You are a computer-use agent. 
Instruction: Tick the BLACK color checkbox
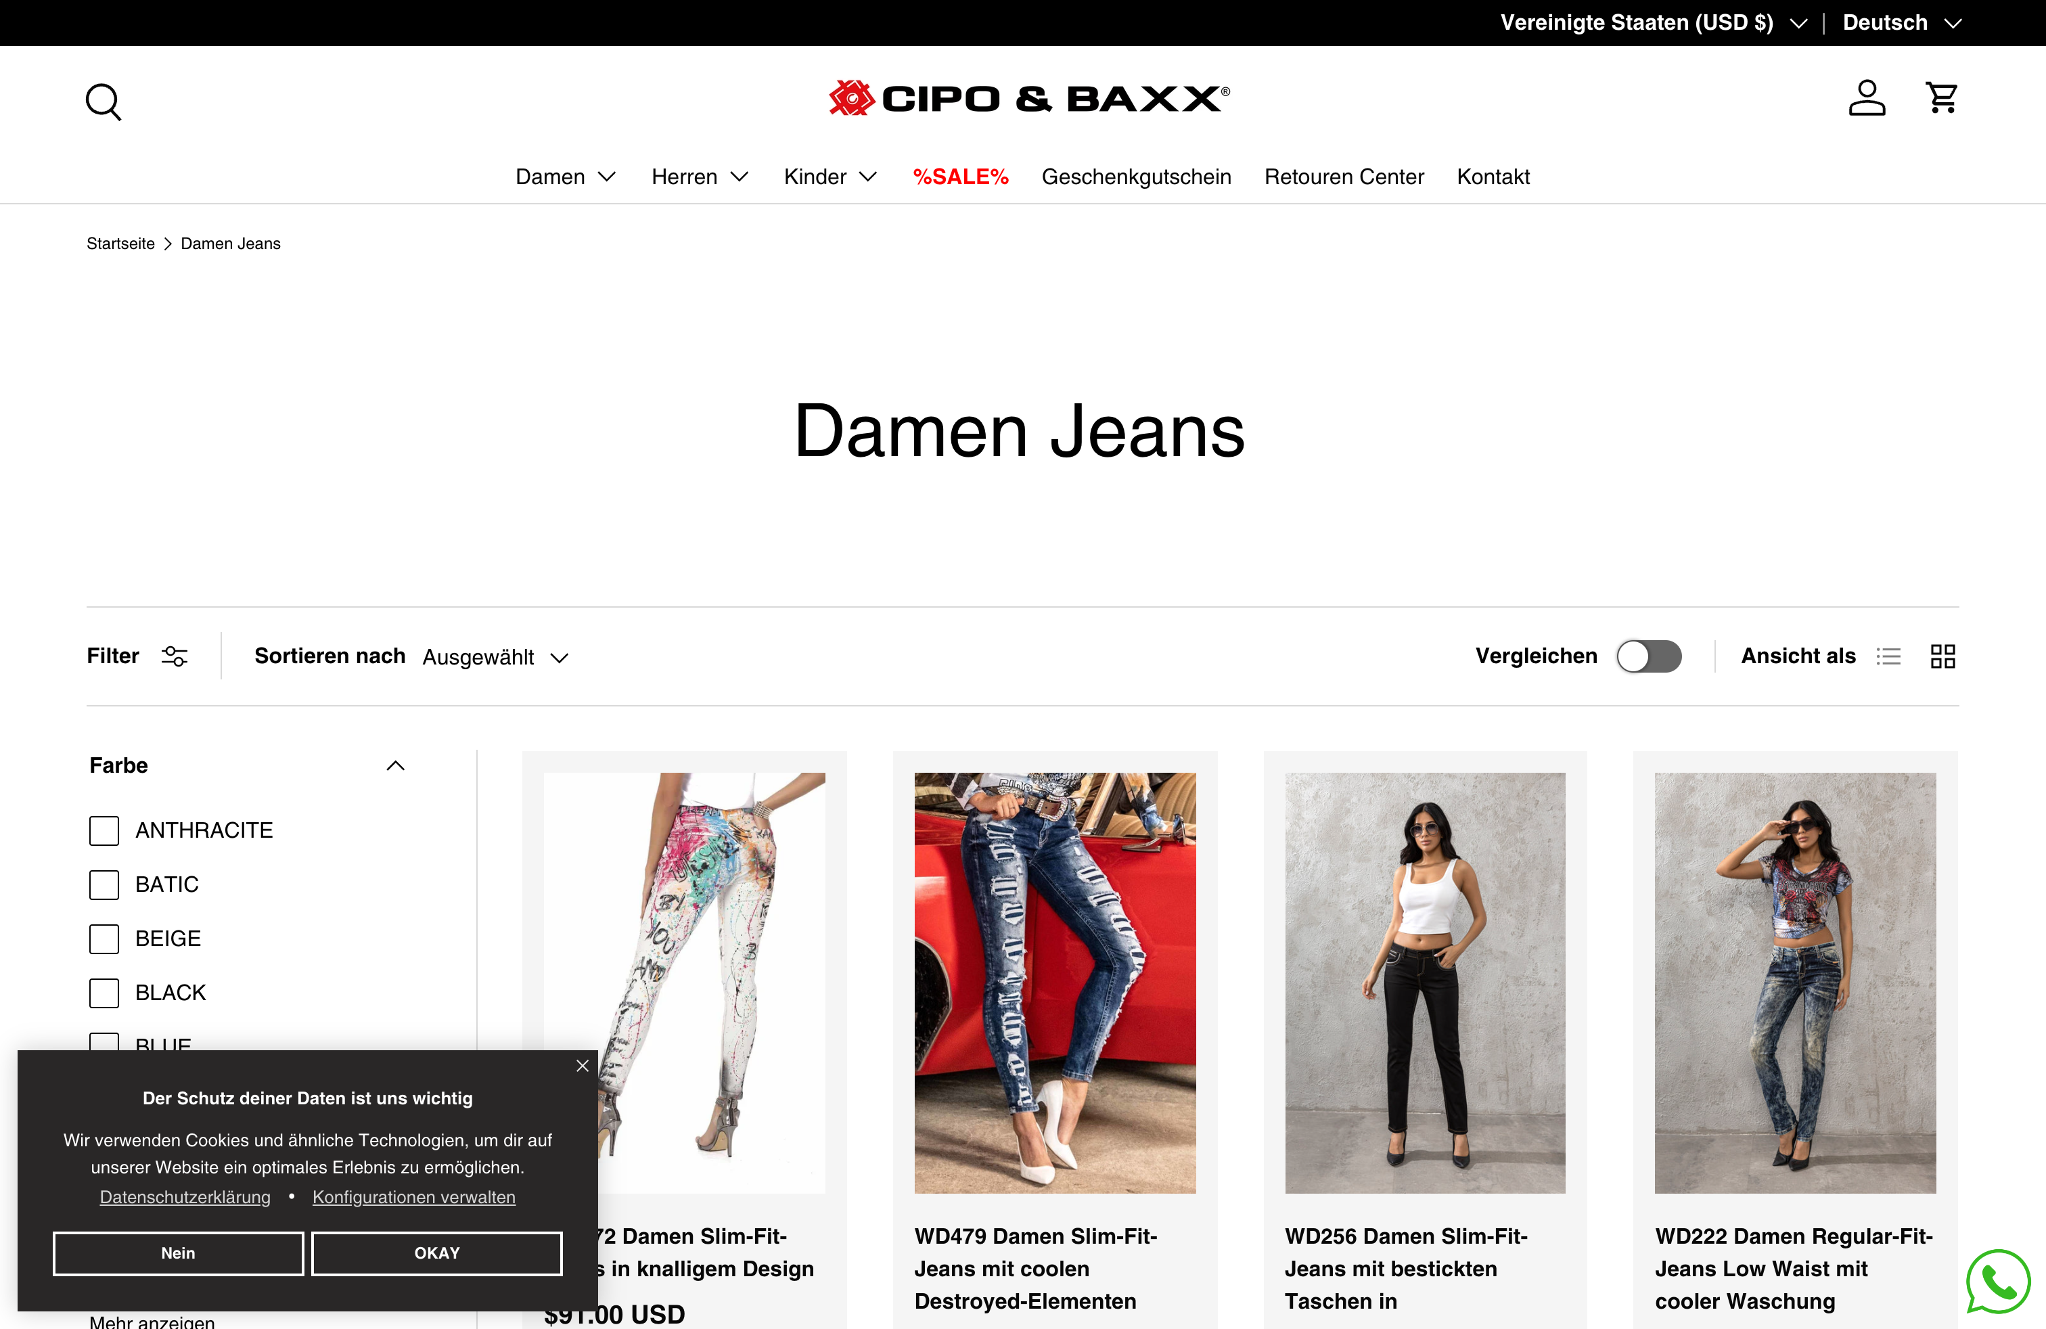pyautogui.click(x=104, y=993)
